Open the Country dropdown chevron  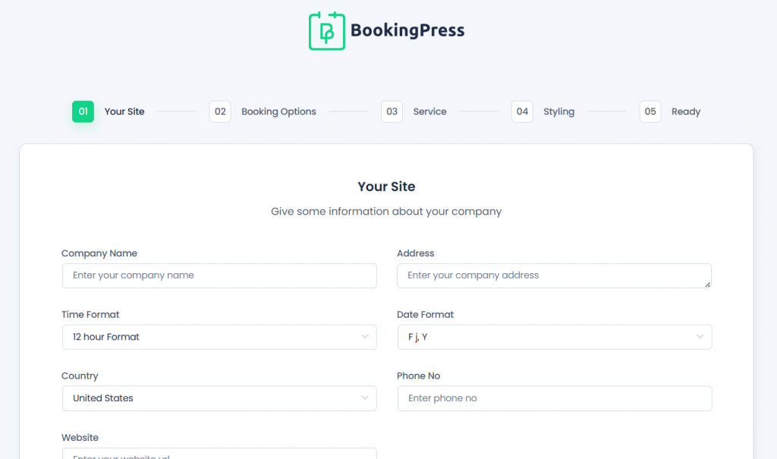[366, 398]
